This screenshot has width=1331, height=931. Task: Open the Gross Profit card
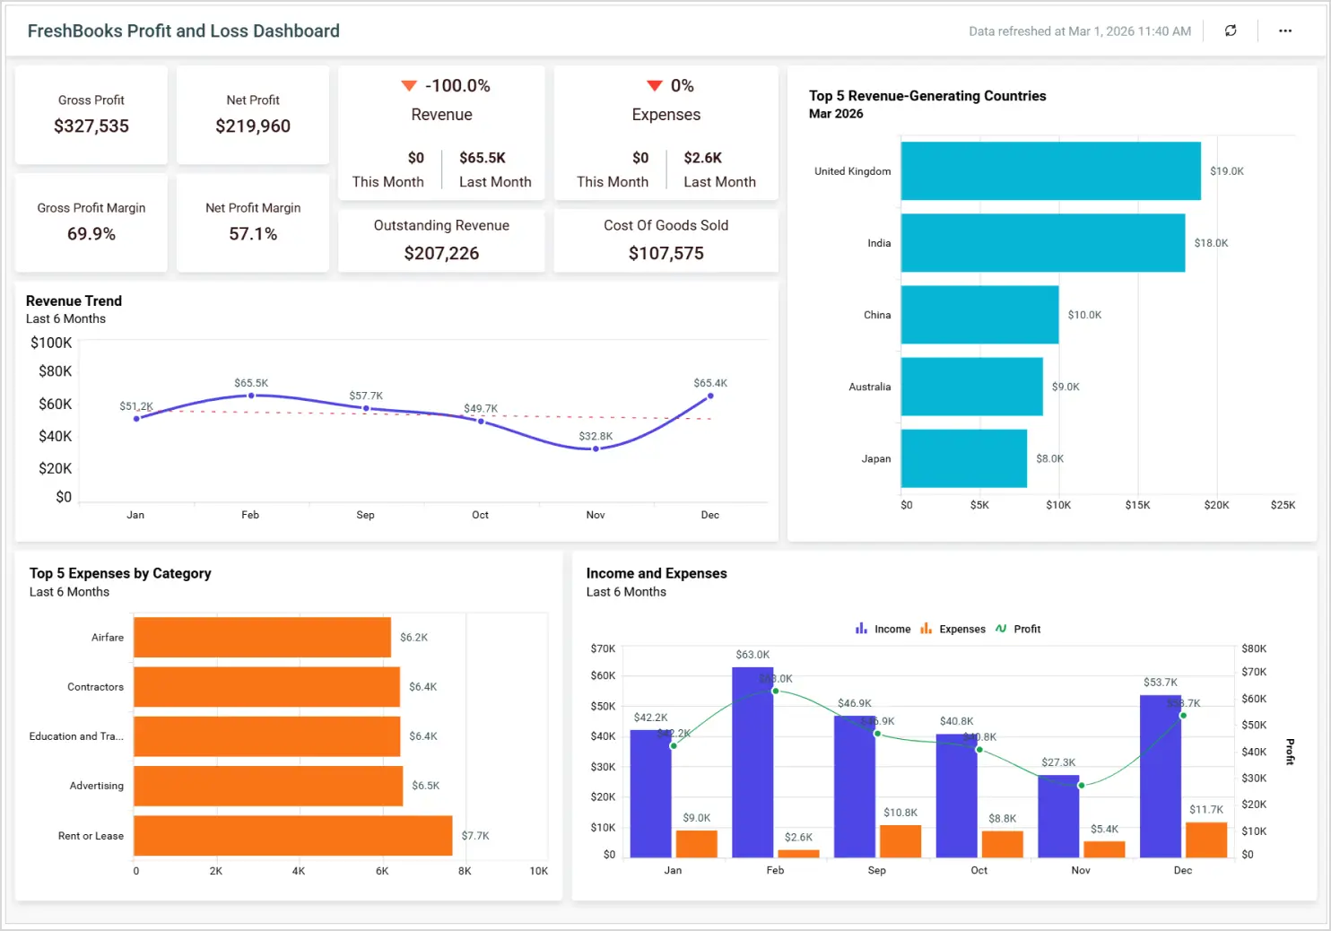pos(91,115)
